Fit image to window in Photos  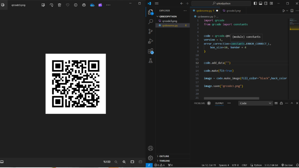[x=132, y=162]
